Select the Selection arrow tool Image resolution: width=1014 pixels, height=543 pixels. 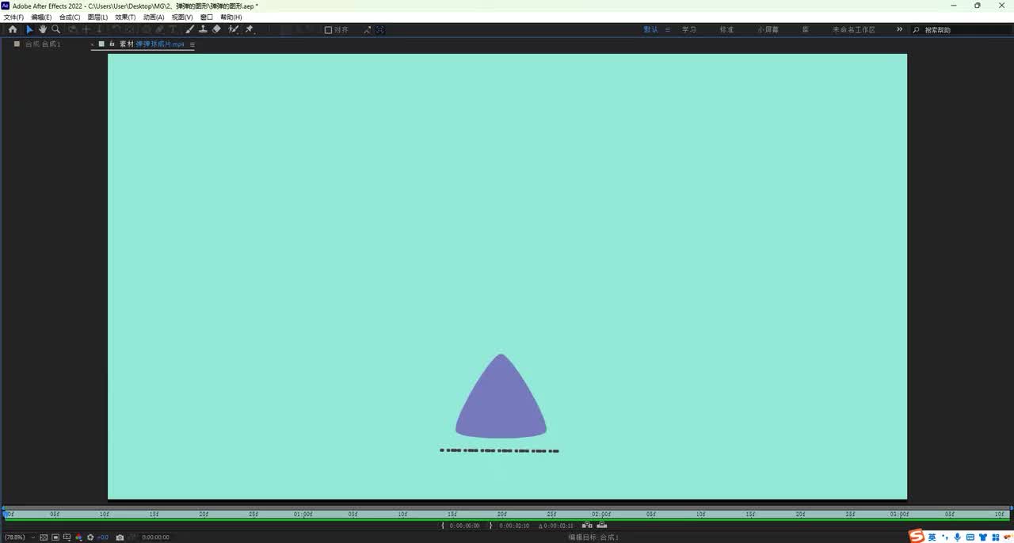click(x=29, y=29)
